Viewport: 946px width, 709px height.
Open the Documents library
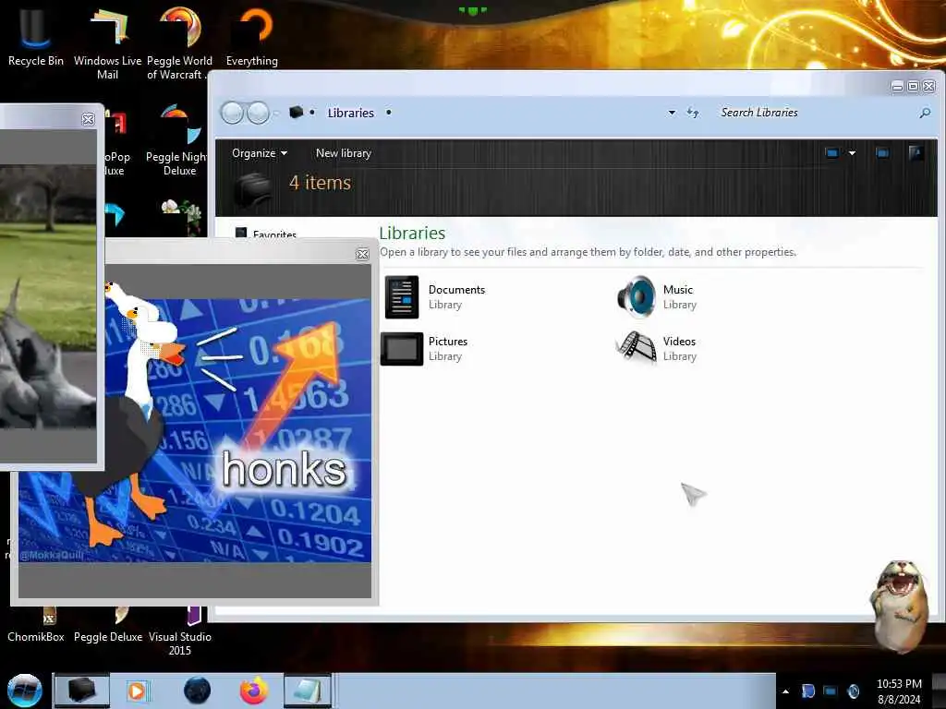pyautogui.click(x=434, y=296)
